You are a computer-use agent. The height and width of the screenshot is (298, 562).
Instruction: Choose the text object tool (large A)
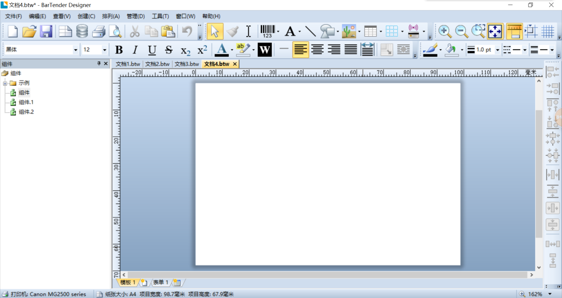tap(290, 31)
